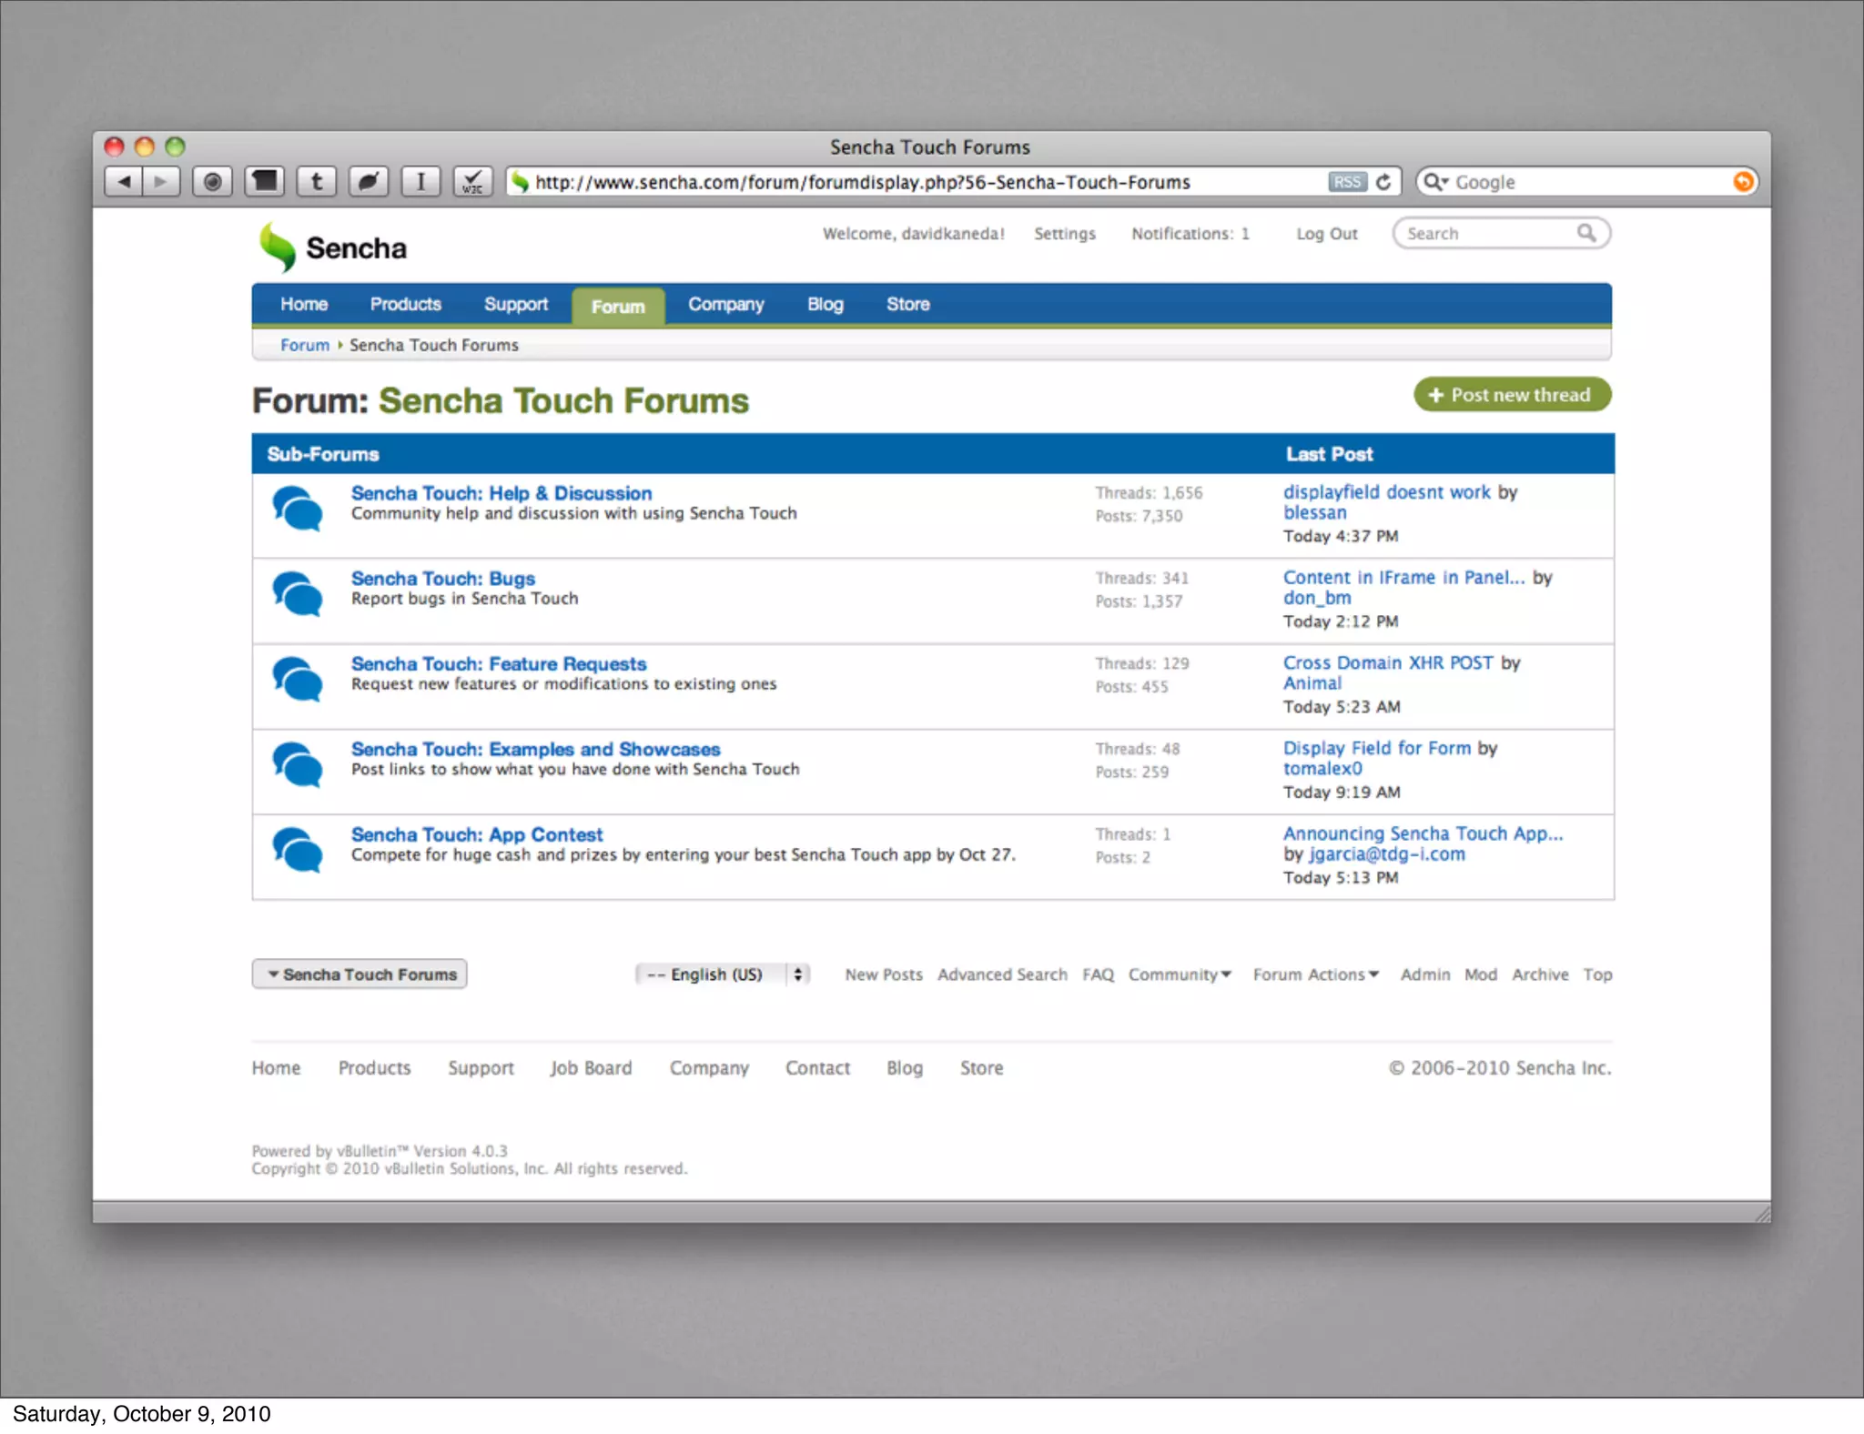Select the Forum navigation tab
This screenshot has width=1864, height=1434.
pos(618,307)
